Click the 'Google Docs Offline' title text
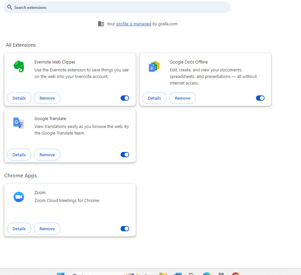This screenshot has width=301, height=275. pos(189,62)
